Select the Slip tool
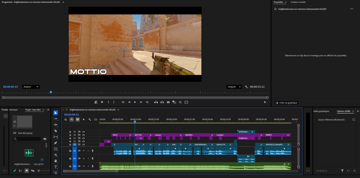 [56, 137]
